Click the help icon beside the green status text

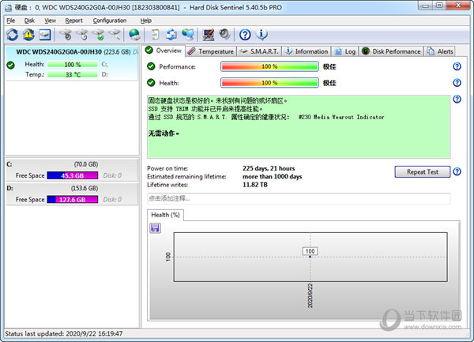(457, 99)
